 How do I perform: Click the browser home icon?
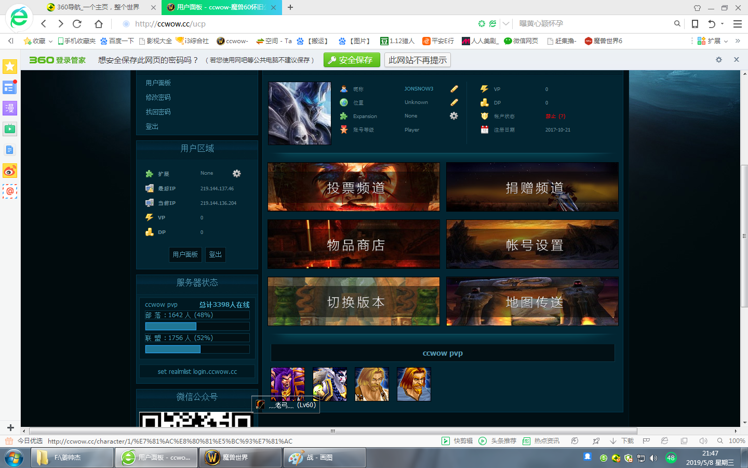click(98, 23)
